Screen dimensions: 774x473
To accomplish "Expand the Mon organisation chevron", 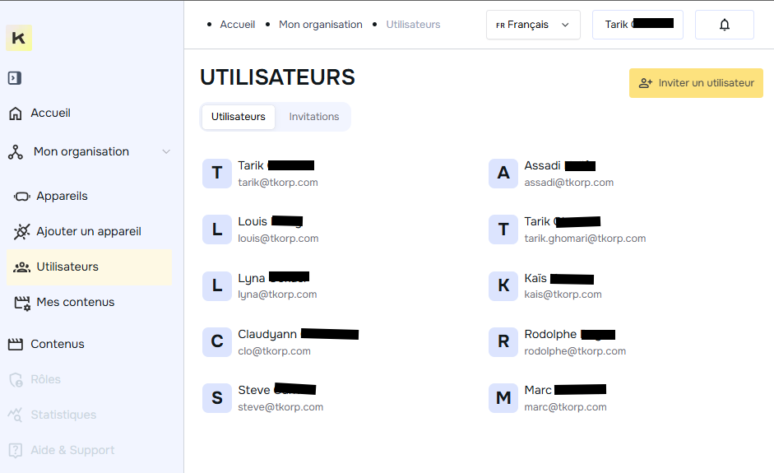I will pos(166,151).
